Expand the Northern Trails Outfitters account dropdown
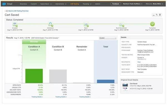 132,4
